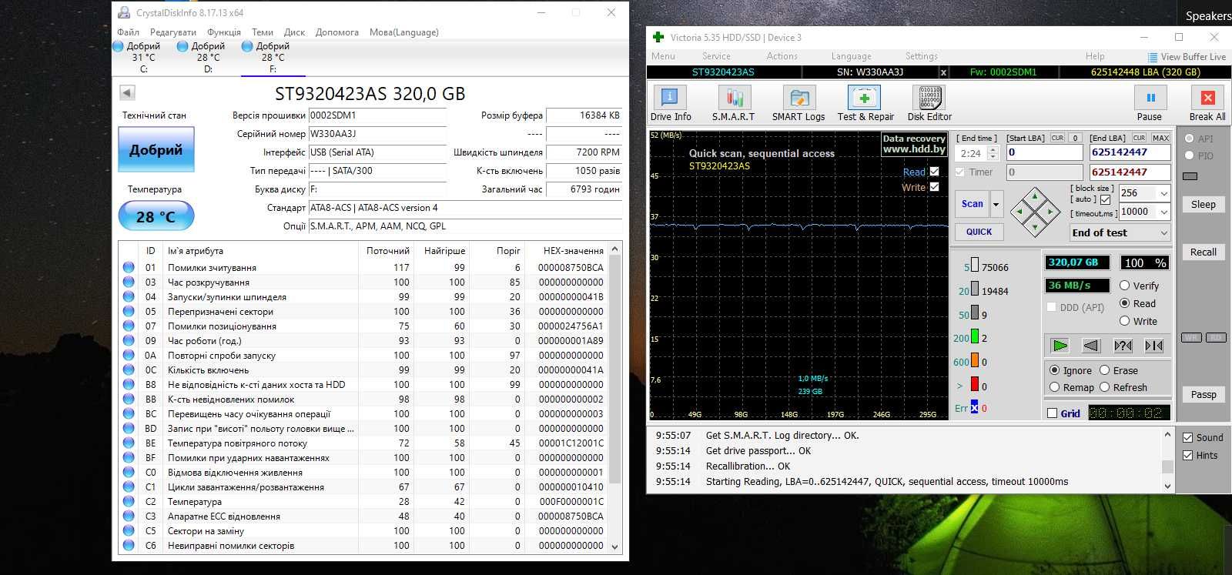Image resolution: width=1232 pixels, height=575 pixels.
Task: Select the Erase radio button
Action: (1105, 370)
